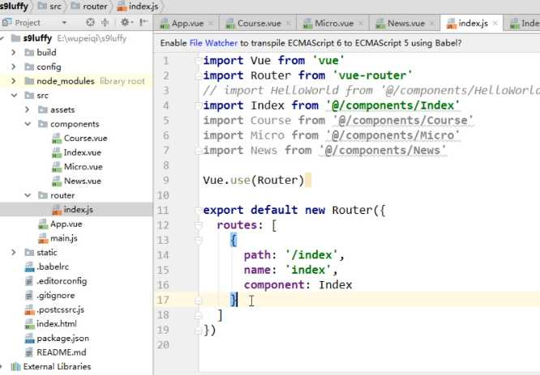The height and width of the screenshot is (375, 540).
Task: Expand the node_modules folder arrow
Action: [x=14, y=81]
